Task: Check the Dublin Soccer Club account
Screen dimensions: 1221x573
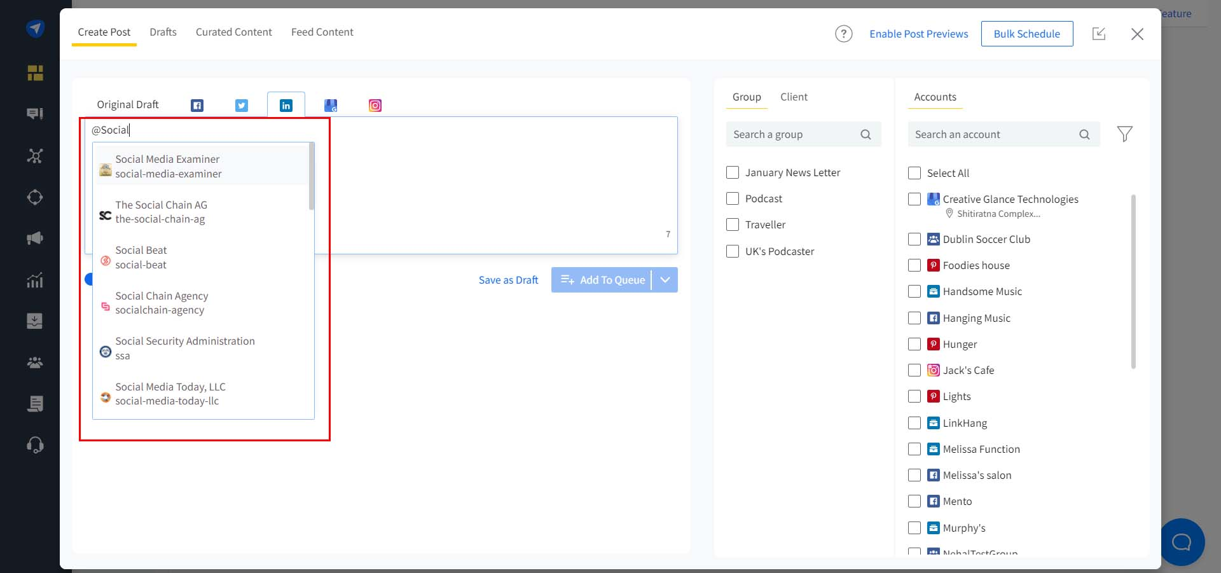Action: (x=914, y=239)
